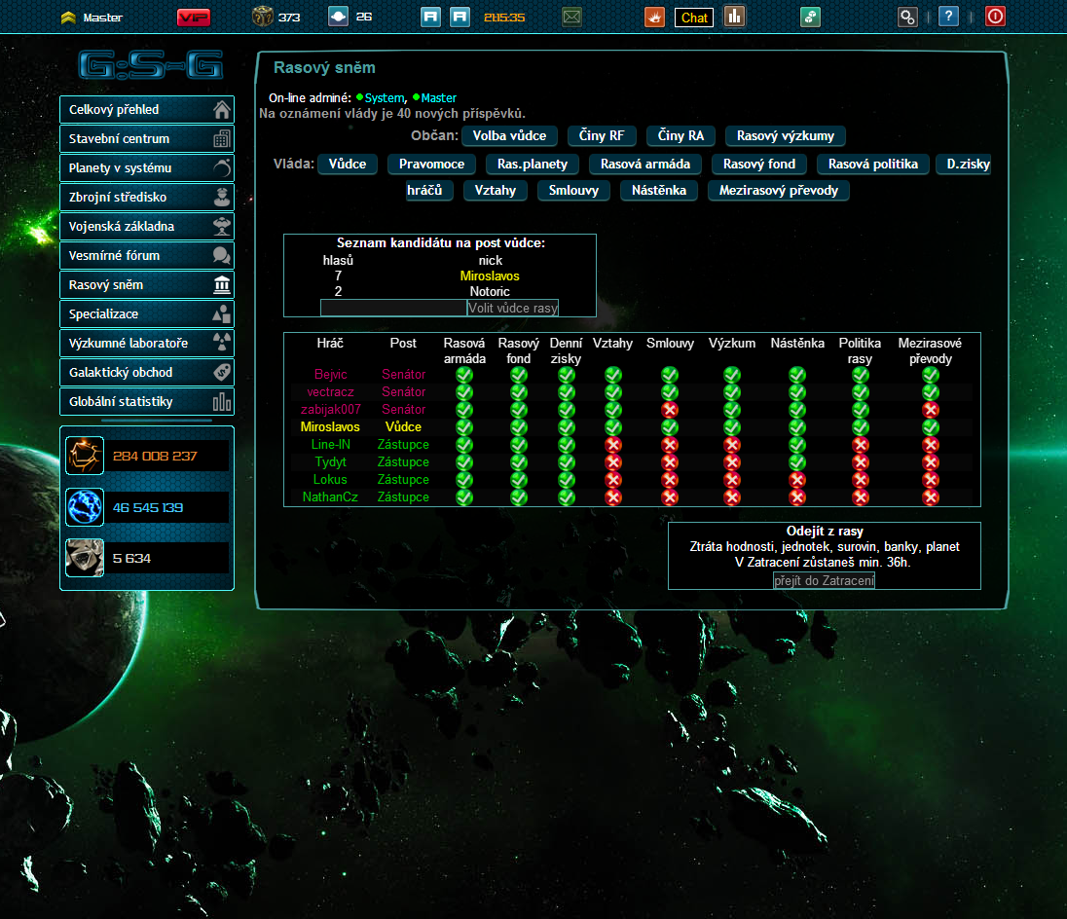Image resolution: width=1067 pixels, height=919 pixels.
Task: Open the Vůdce government tab
Action: (x=347, y=164)
